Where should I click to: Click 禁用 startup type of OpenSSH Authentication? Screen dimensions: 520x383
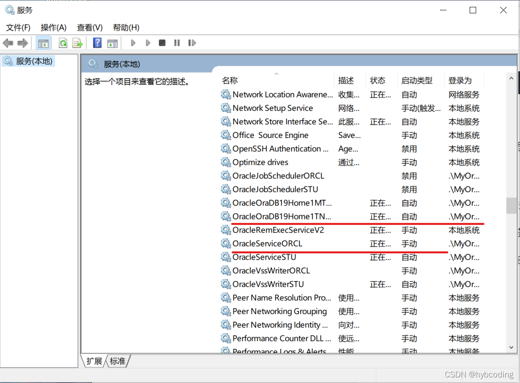[x=409, y=149]
